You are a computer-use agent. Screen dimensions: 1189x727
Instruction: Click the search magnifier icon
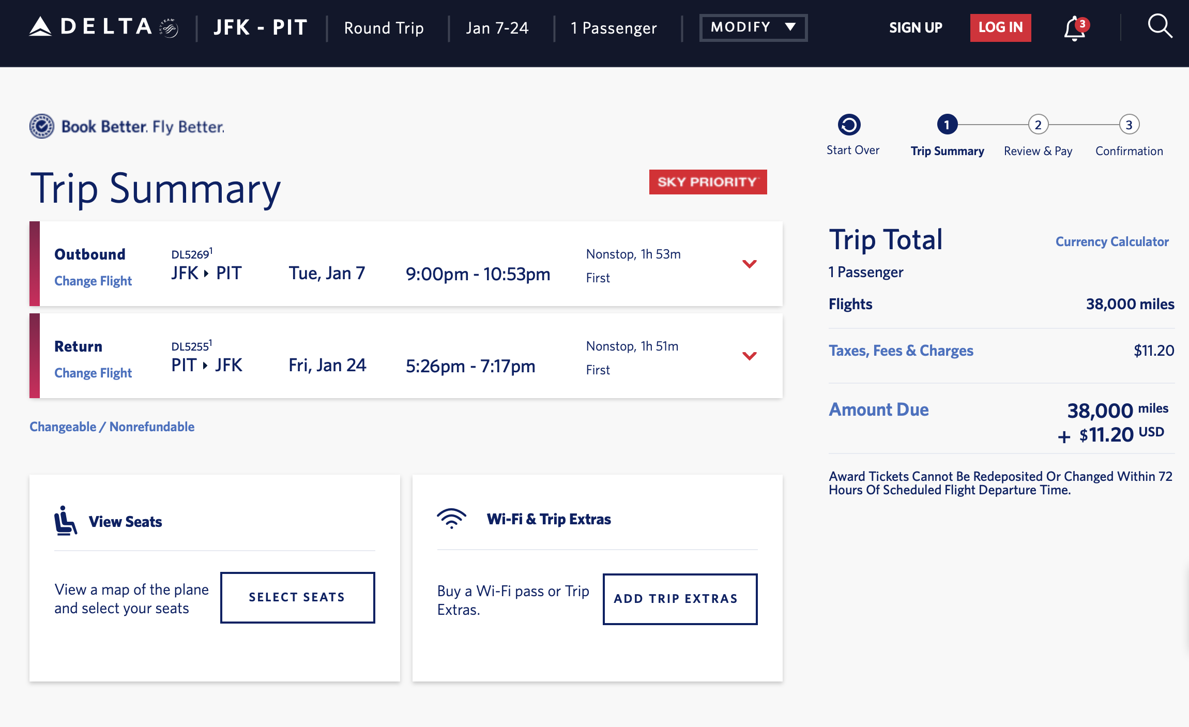[x=1160, y=26]
